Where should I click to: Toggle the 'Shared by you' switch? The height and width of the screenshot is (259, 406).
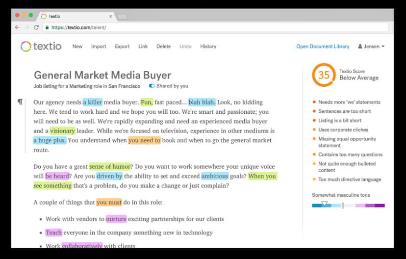coord(152,86)
